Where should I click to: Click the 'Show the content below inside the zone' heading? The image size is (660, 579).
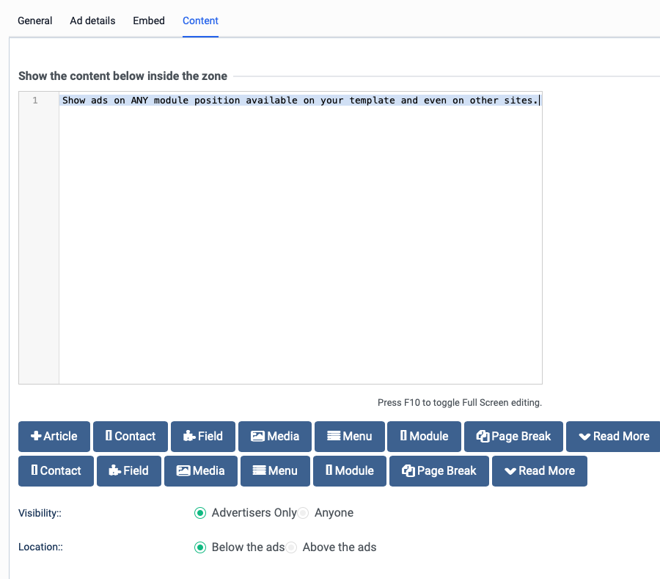pos(123,76)
